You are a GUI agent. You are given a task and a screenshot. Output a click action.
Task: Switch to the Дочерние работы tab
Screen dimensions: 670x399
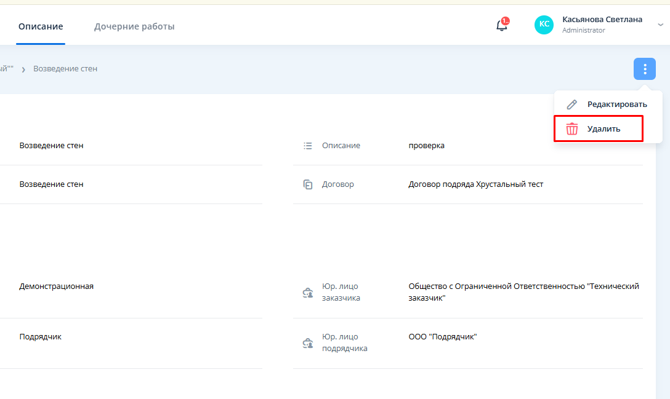click(134, 26)
